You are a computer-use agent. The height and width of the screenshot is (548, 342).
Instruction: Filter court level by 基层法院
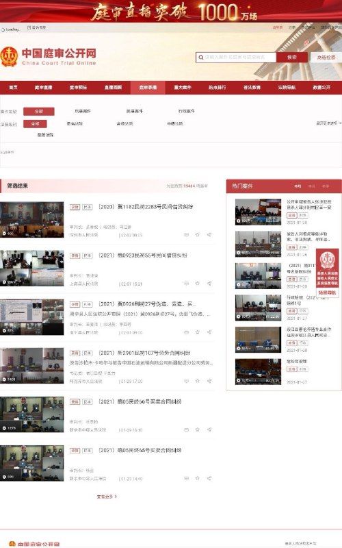(x=45, y=135)
